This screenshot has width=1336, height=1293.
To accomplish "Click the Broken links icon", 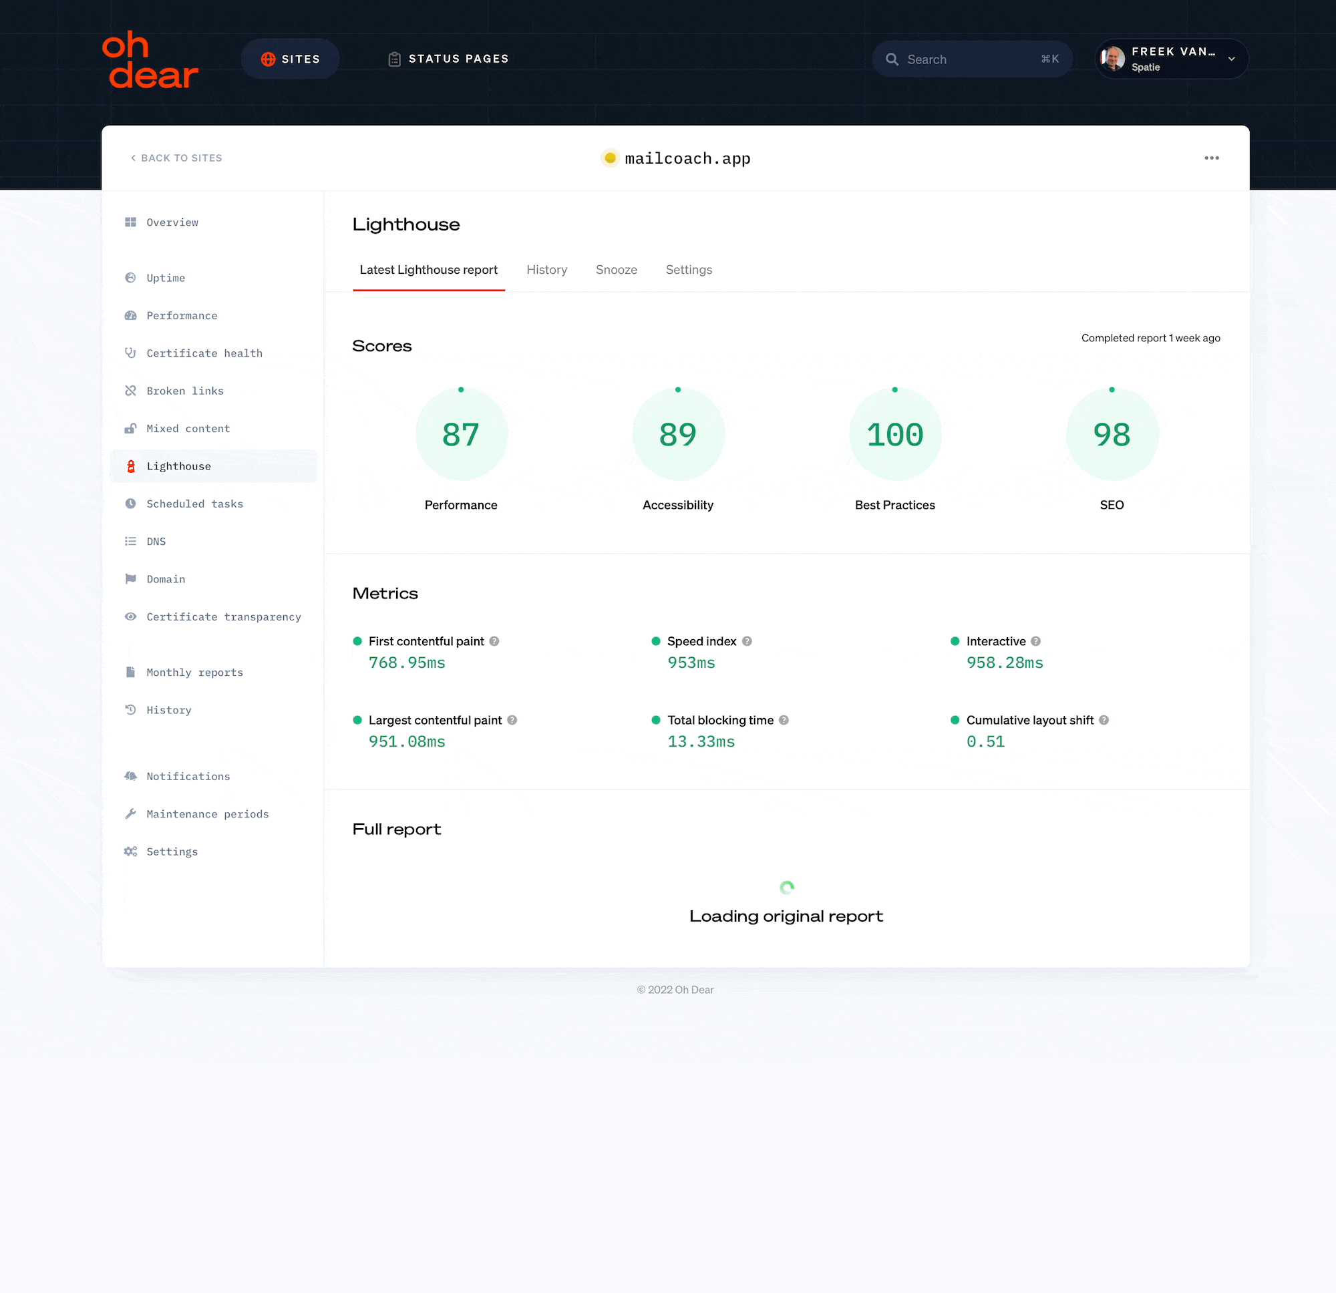I will pos(130,391).
